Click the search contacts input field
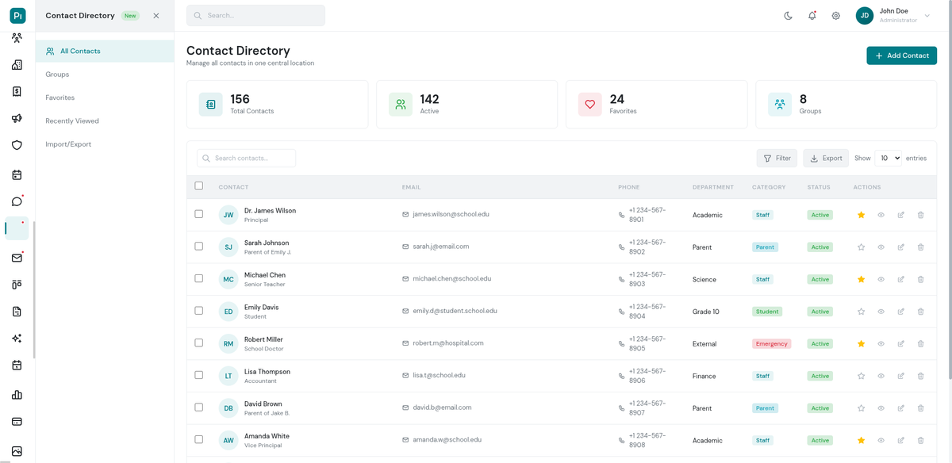This screenshot has height=463, width=952. (x=246, y=158)
